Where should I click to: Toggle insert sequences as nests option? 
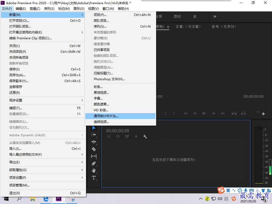click(x=109, y=137)
